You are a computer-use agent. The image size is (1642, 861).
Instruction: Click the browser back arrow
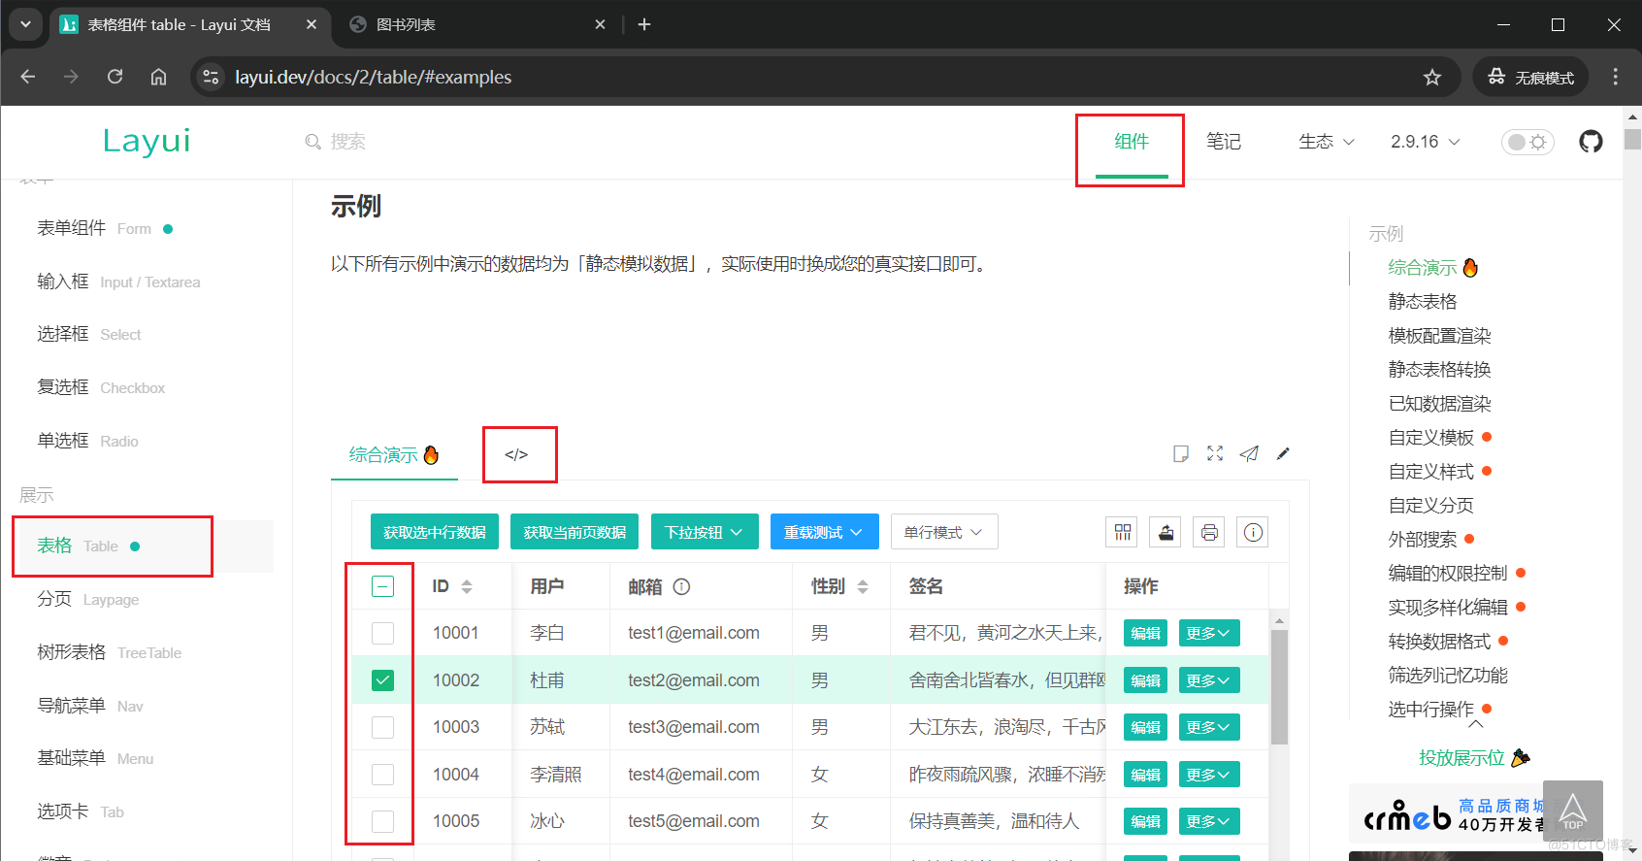27,77
